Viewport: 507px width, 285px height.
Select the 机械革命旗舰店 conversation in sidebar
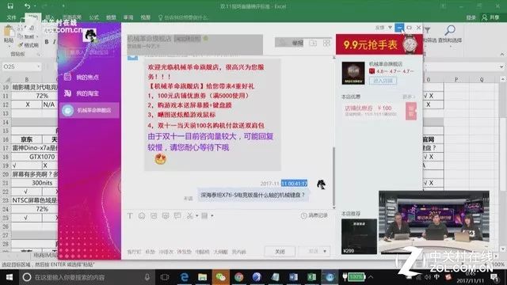[x=90, y=110]
